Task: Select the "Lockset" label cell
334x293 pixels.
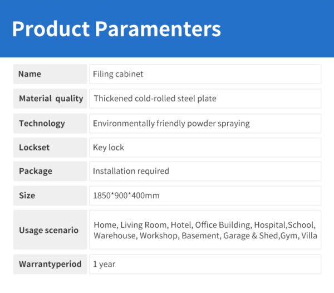Action: (50, 148)
